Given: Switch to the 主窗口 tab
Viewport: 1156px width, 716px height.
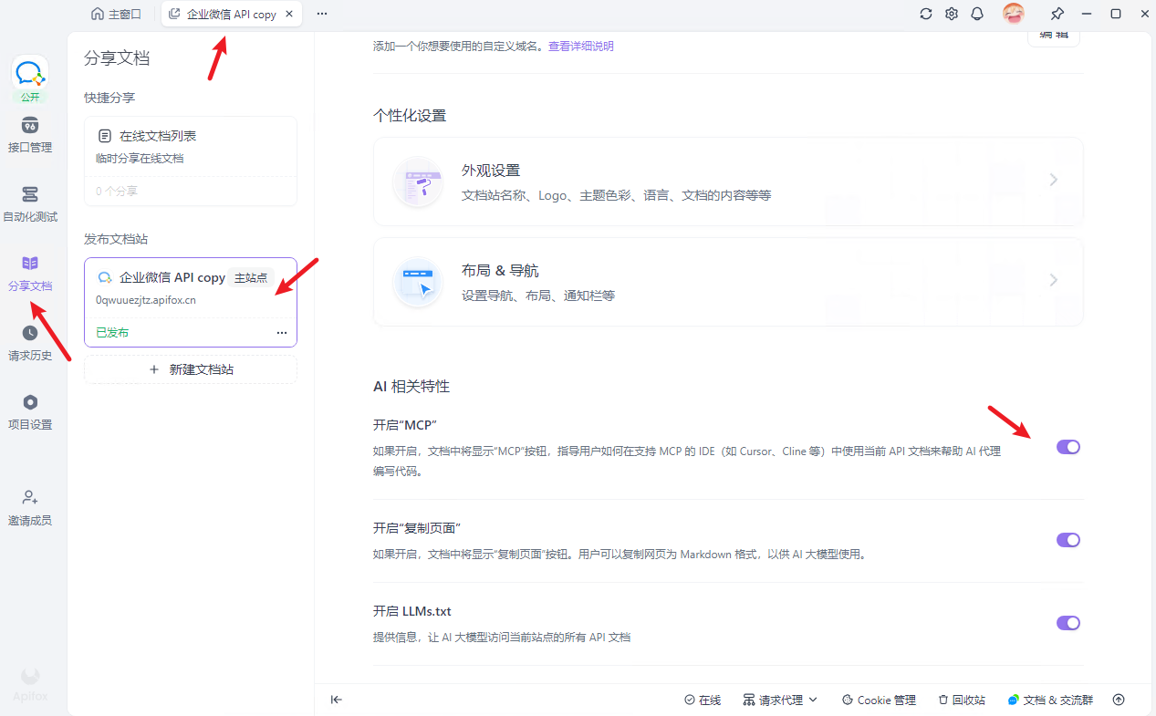Looking at the screenshot, I should pos(117,14).
